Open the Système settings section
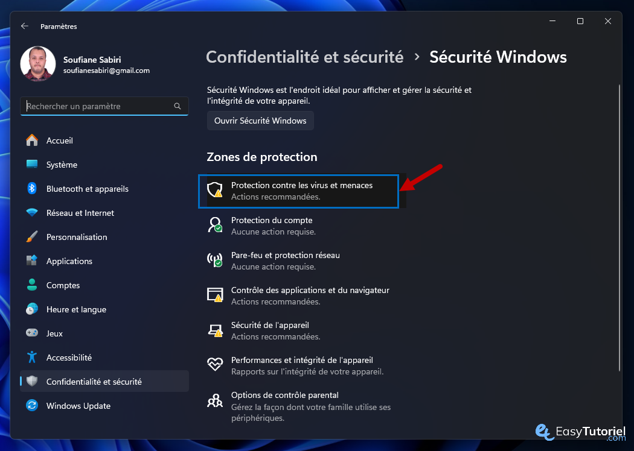 (x=62, y=165)
